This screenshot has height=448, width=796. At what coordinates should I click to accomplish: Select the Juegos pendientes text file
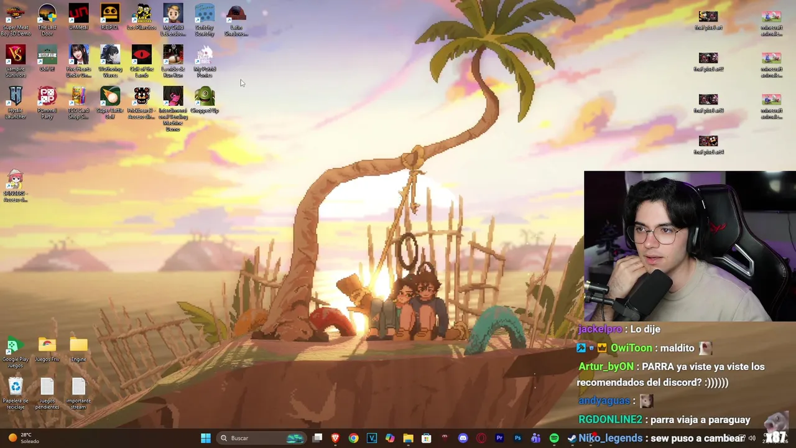coord(47,394)
